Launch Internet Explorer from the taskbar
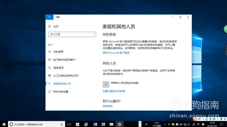 [86, 124]
